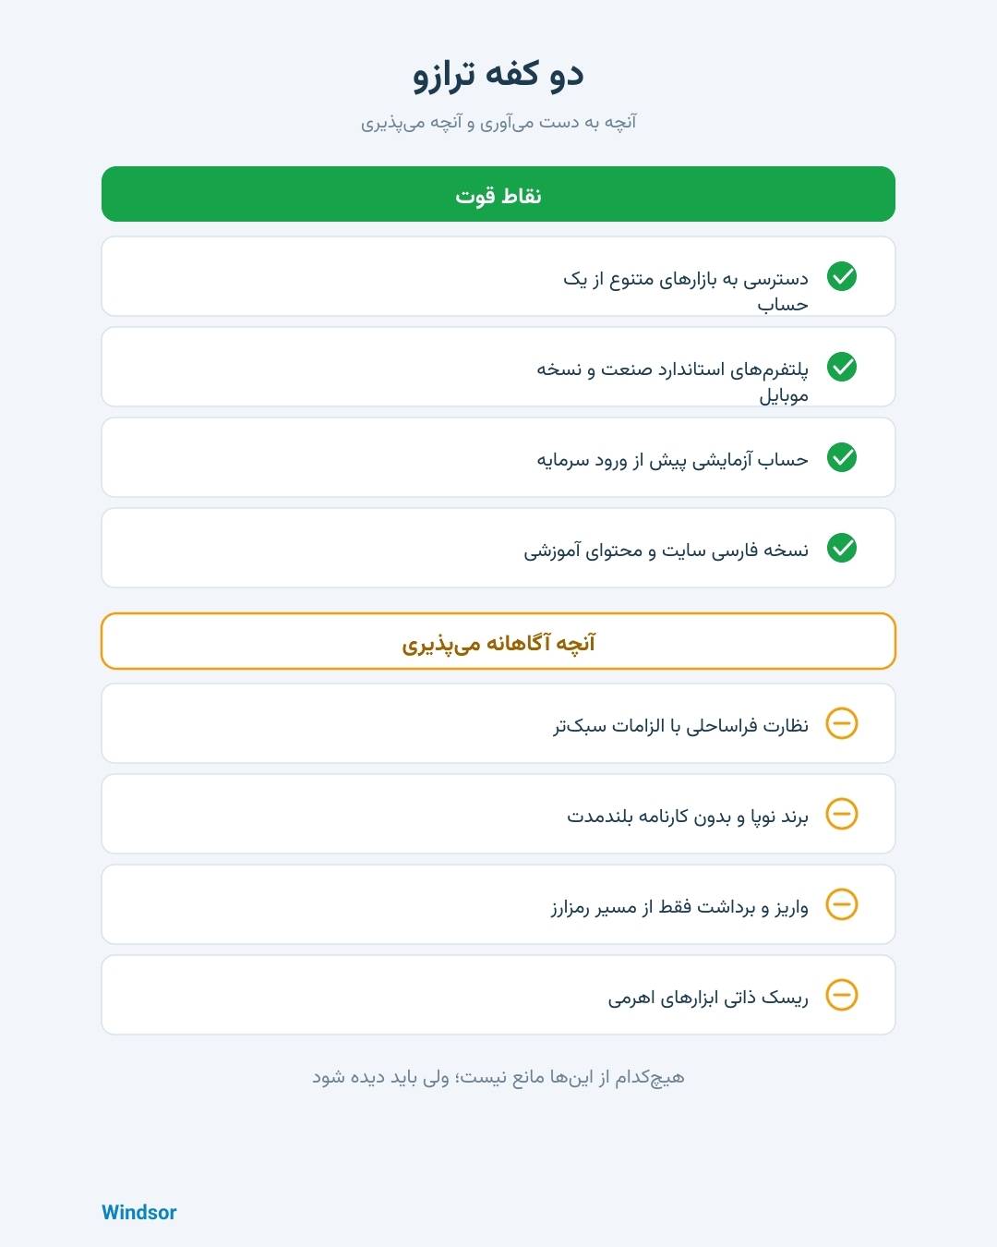Screen dimensions: 997x1247
Task: Click orange minus icon beside واریز و برداشت
Action: point(842,904)
